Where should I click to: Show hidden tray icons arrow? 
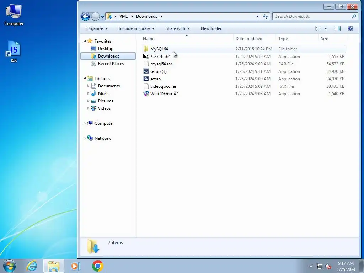coord(311,266)
